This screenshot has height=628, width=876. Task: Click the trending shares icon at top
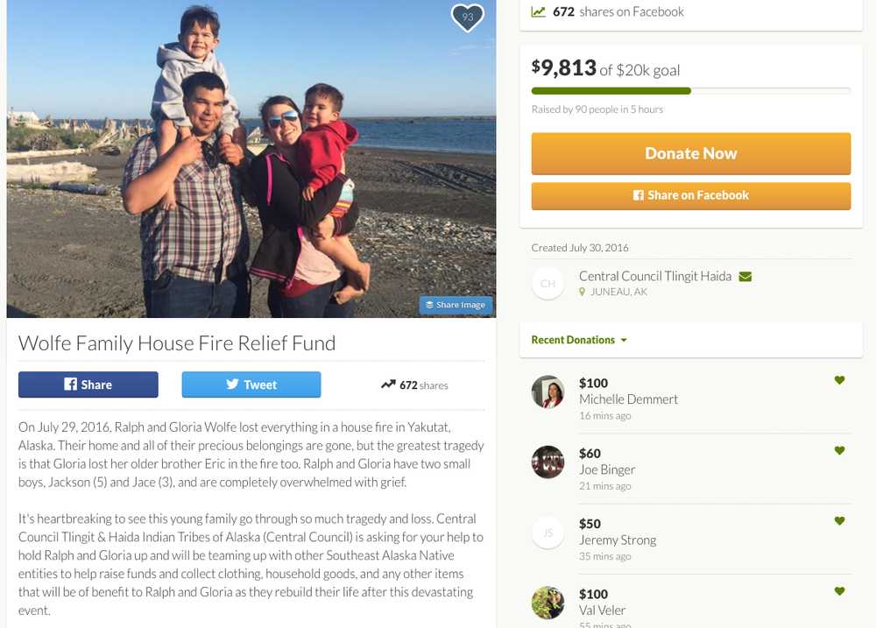pyautogui.click(x=539, y=11)
